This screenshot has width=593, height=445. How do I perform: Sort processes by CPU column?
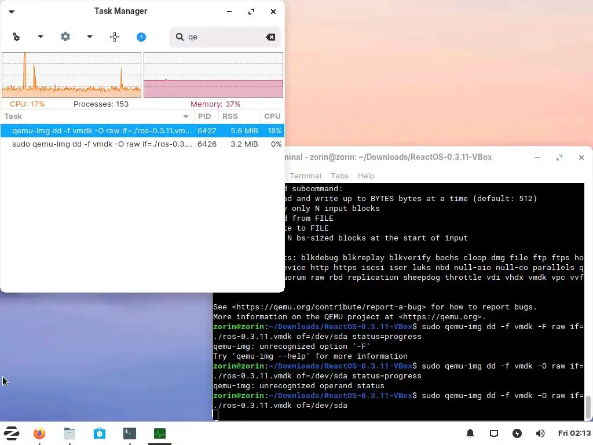[x=272, y=116]
